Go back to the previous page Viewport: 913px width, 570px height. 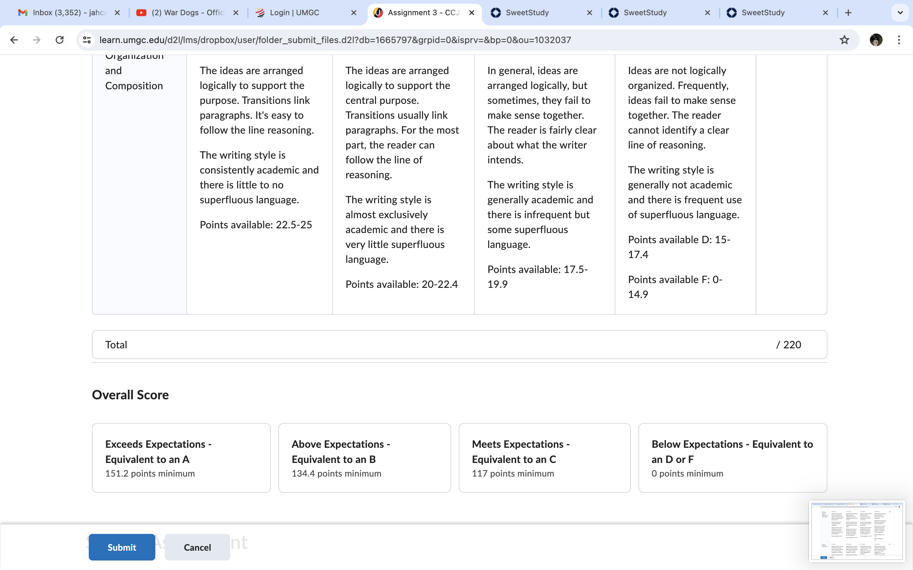click(x=14, y=40)
